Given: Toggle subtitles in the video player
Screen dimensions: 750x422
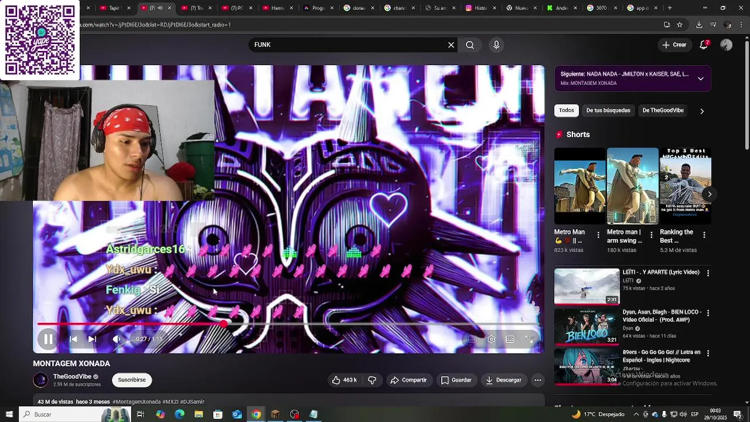Looking at the screenshot, I should (472, 339).
